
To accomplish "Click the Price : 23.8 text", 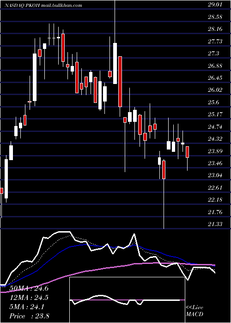I will (29, 316).
